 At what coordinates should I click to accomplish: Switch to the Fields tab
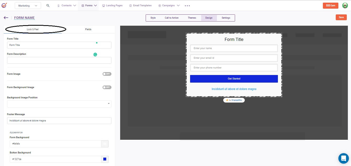[x=88, y=29]
